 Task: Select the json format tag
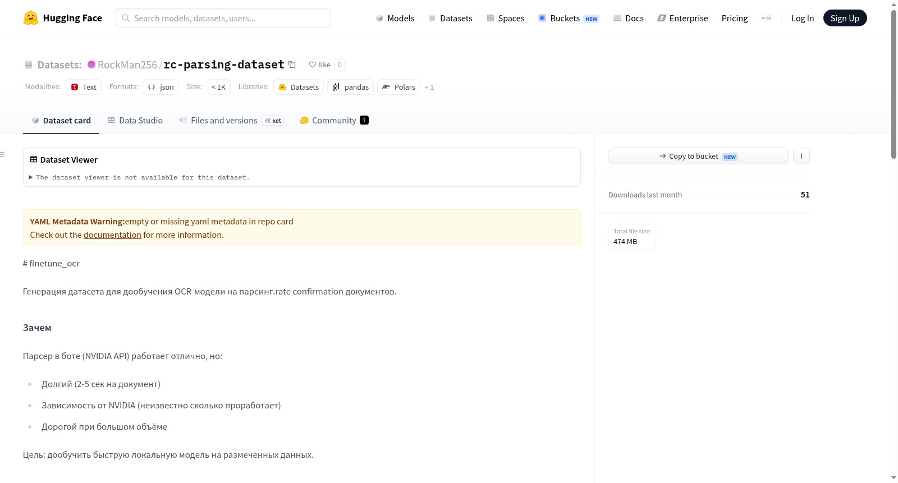[161, 87]
